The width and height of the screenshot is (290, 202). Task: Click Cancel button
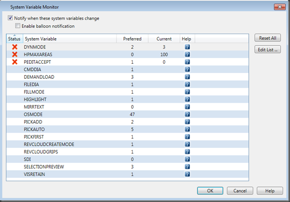click(240, 190)
